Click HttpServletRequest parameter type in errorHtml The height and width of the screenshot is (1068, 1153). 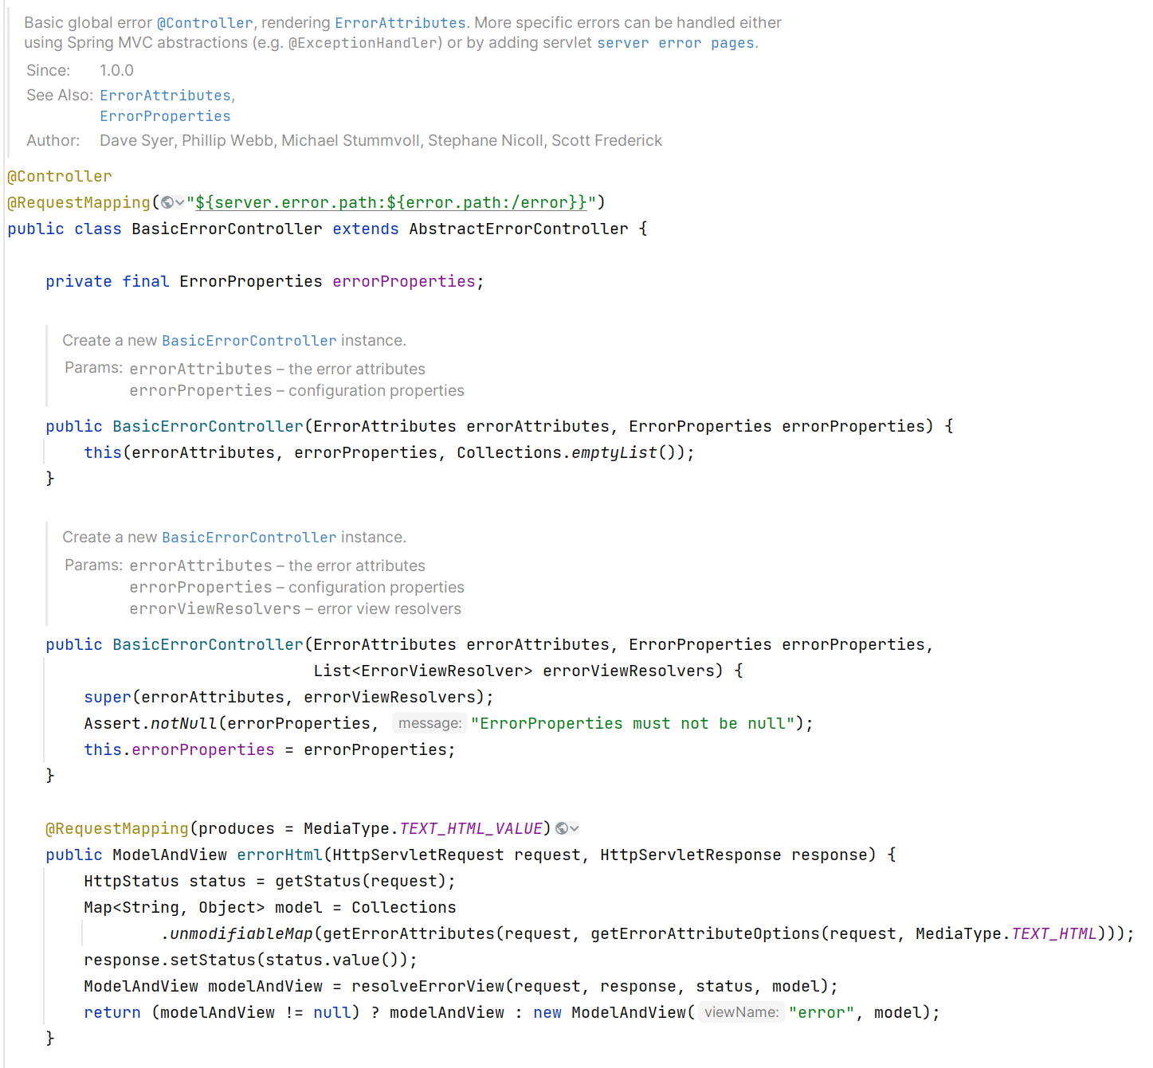coord(418,855)
